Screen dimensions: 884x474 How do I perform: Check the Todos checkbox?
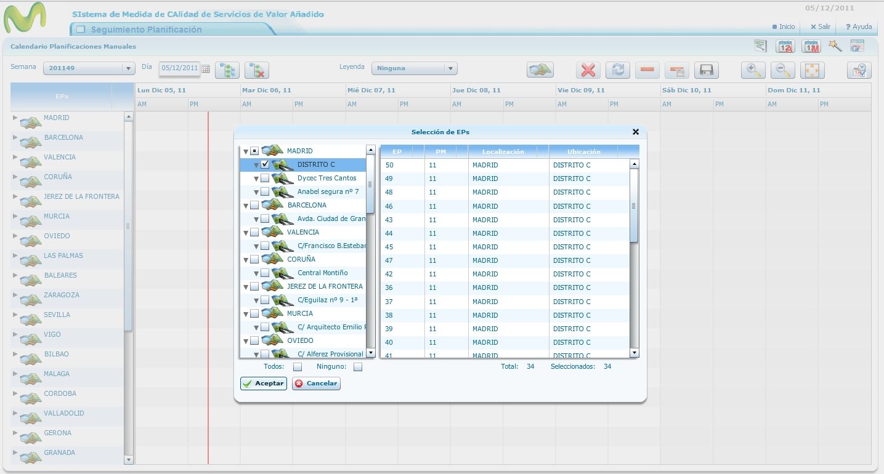298,367
